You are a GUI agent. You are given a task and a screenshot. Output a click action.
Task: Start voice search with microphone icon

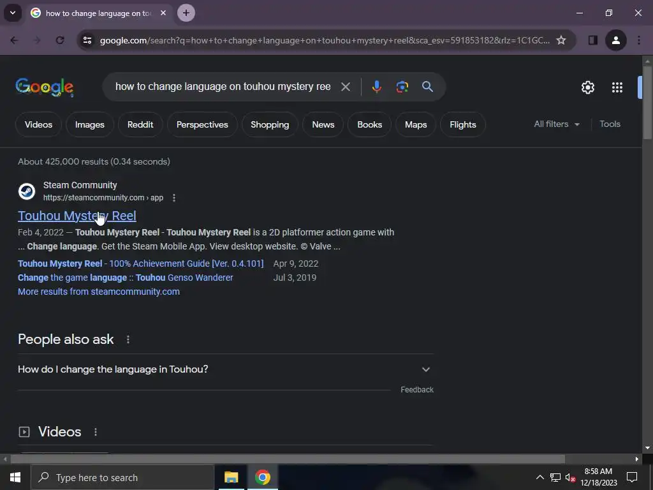376,87
